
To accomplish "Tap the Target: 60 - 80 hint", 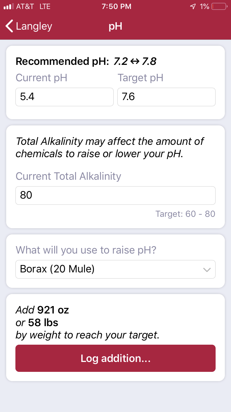I will [x=185, y=214].
